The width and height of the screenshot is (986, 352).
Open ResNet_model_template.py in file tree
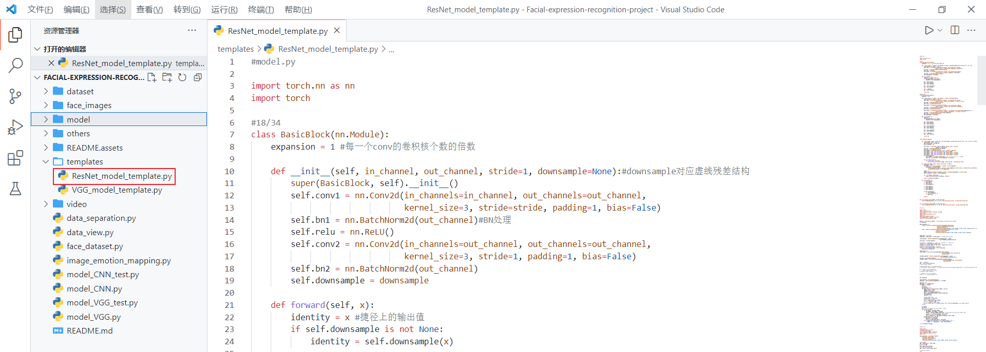[119, 176]
